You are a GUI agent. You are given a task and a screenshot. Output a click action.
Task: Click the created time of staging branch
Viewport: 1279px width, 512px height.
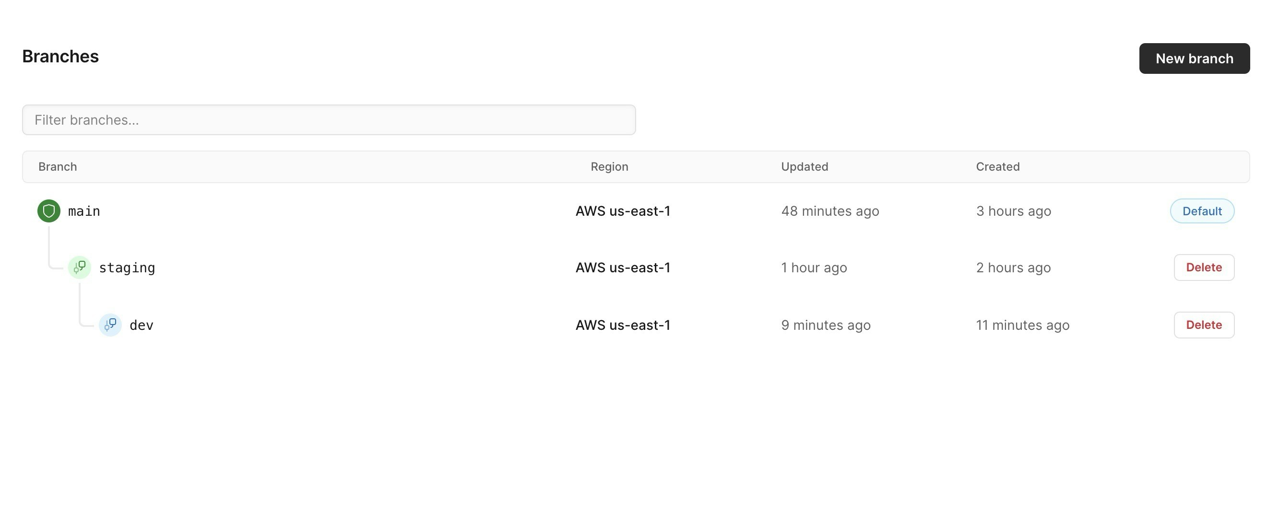(1013, 267)
